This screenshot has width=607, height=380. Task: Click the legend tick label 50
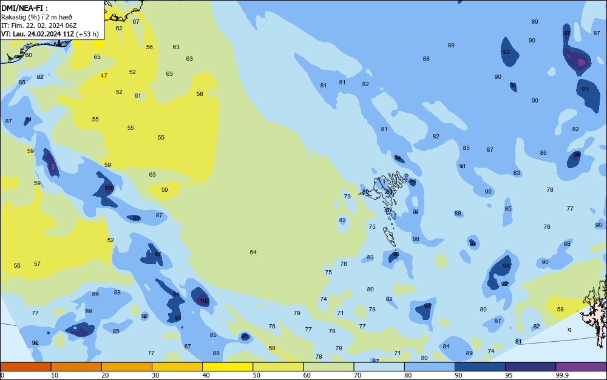(x=256, y=375)
